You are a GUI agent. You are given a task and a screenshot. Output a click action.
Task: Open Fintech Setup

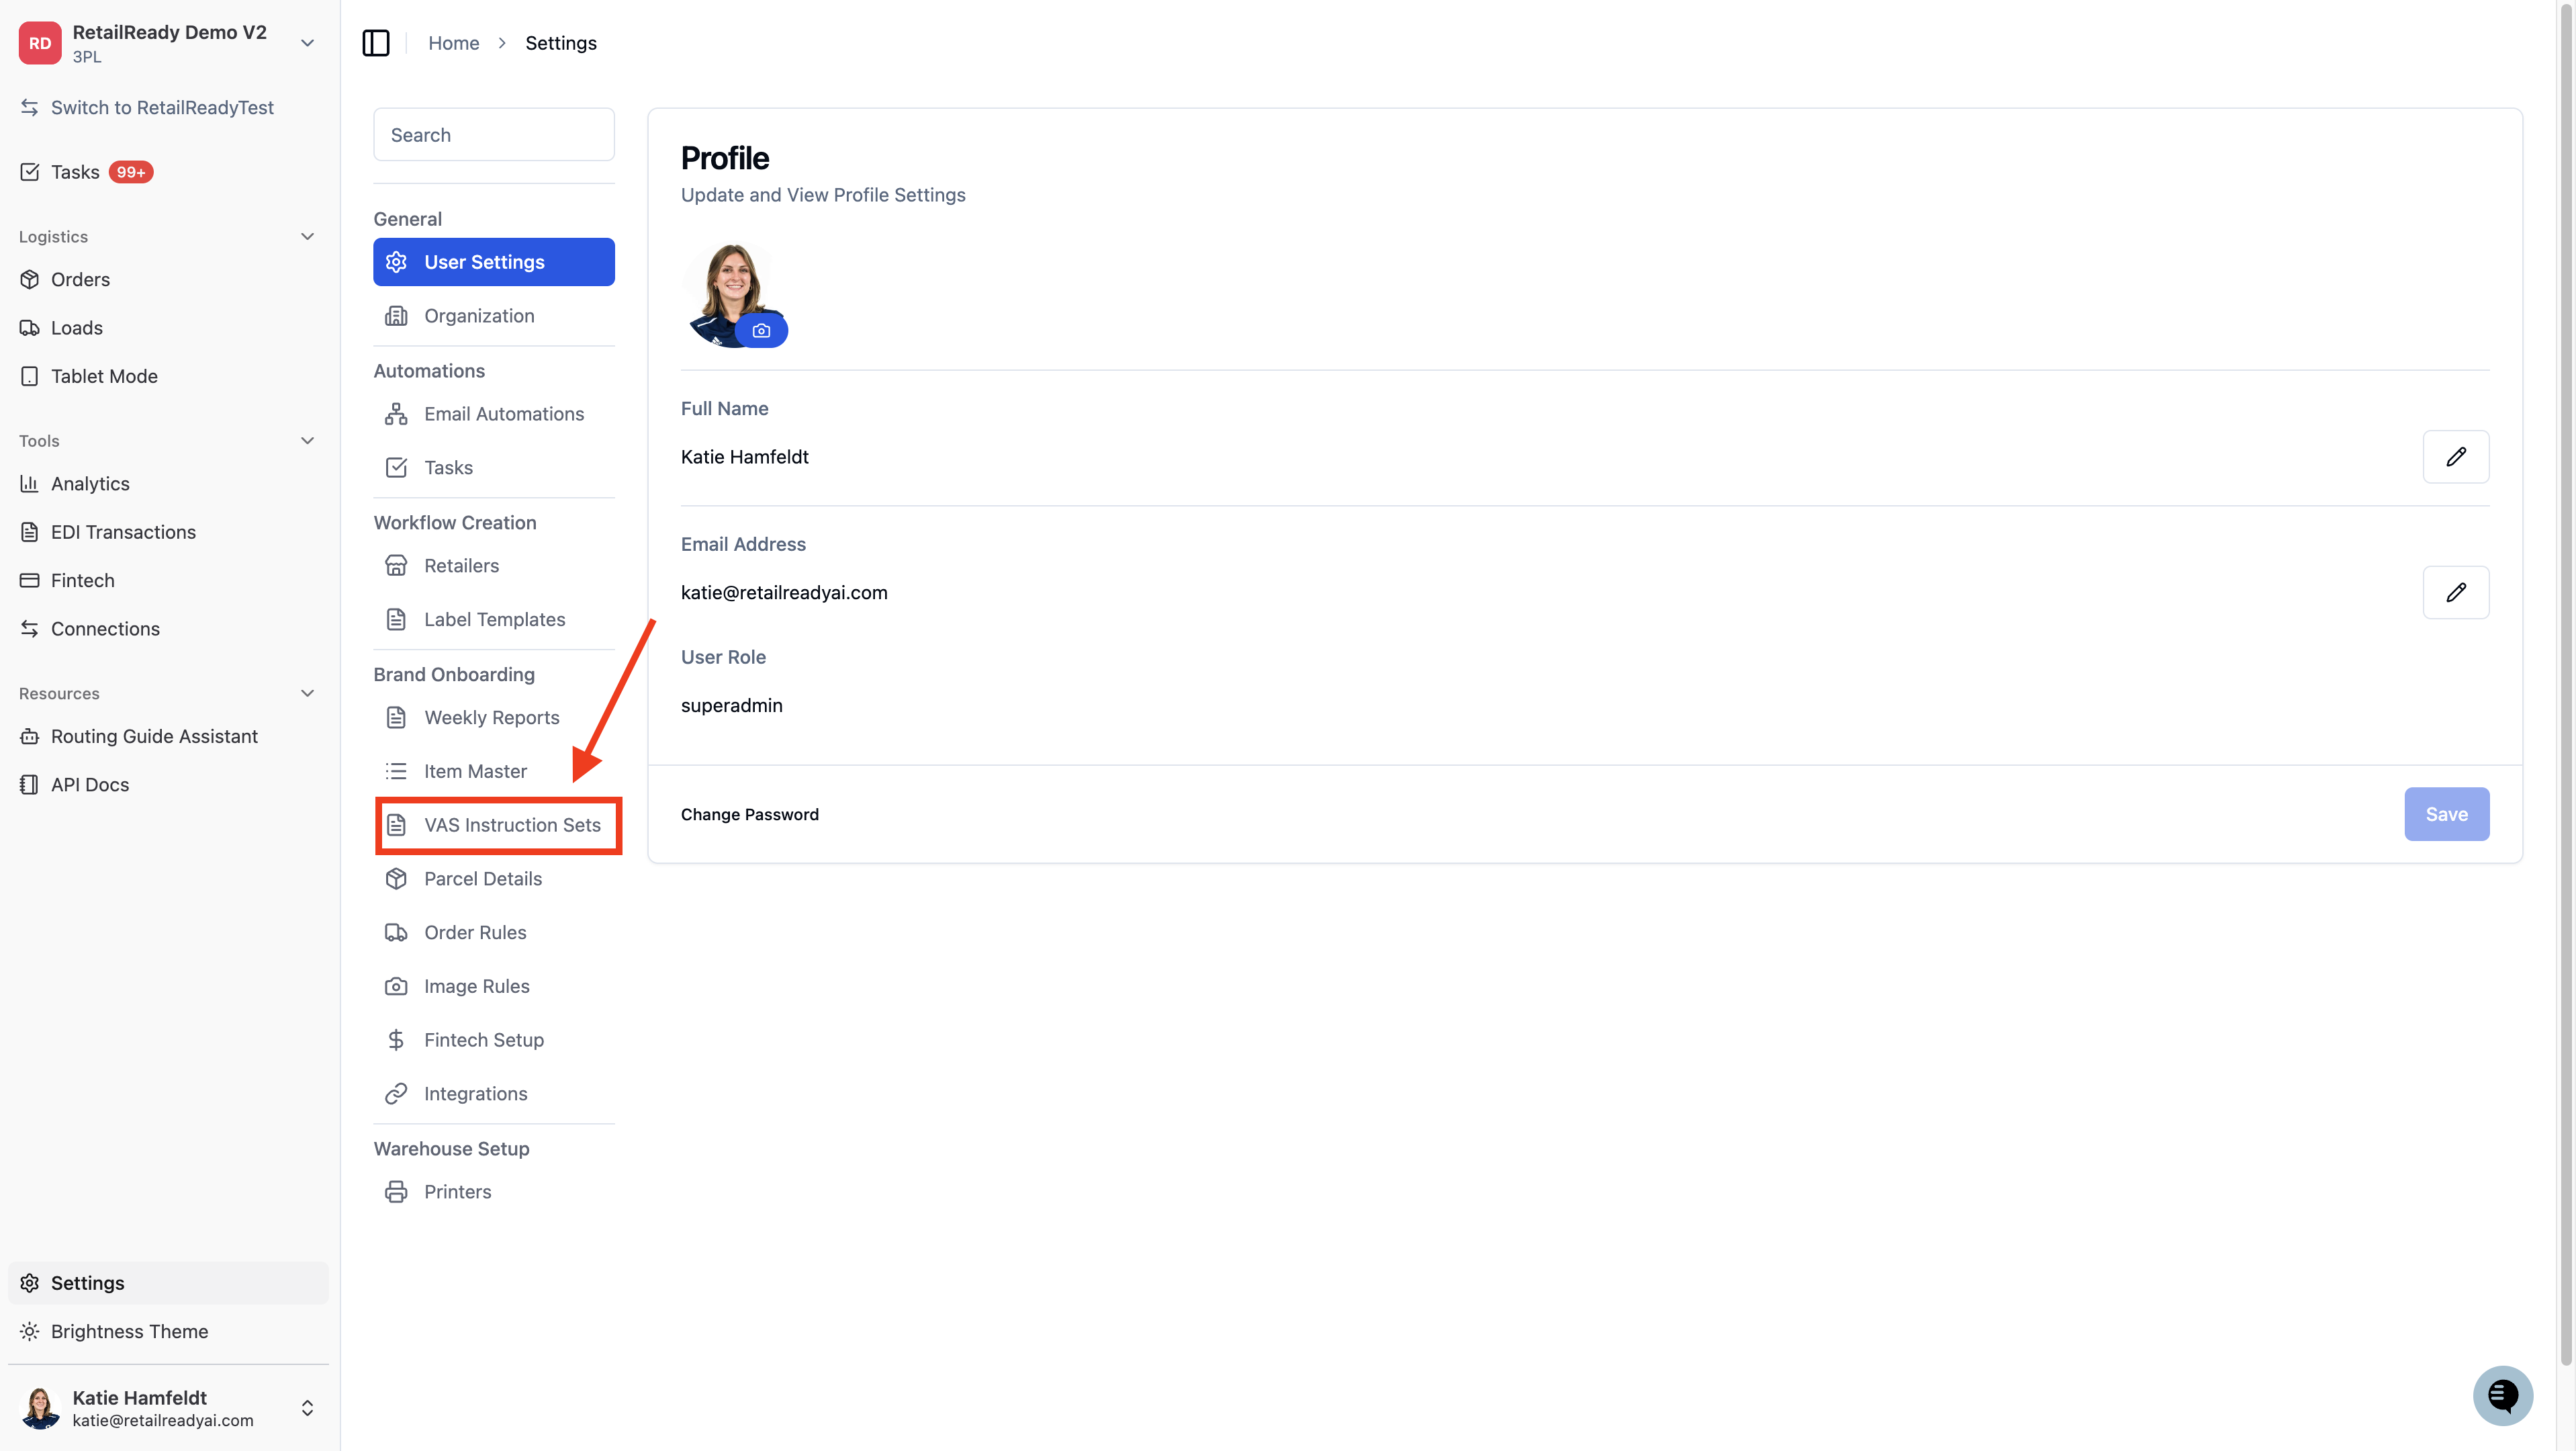click(494, 1041)
